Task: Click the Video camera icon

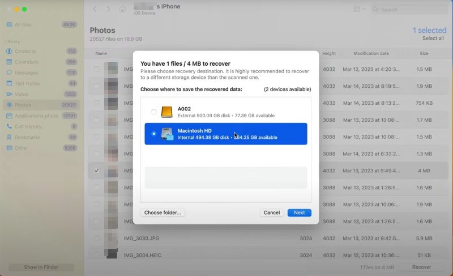Action: pos(9,94)
